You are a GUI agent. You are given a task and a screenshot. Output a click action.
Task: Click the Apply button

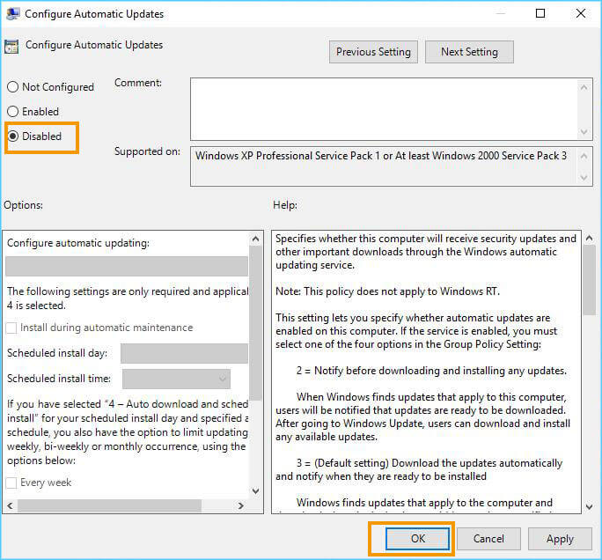point(560,538)
